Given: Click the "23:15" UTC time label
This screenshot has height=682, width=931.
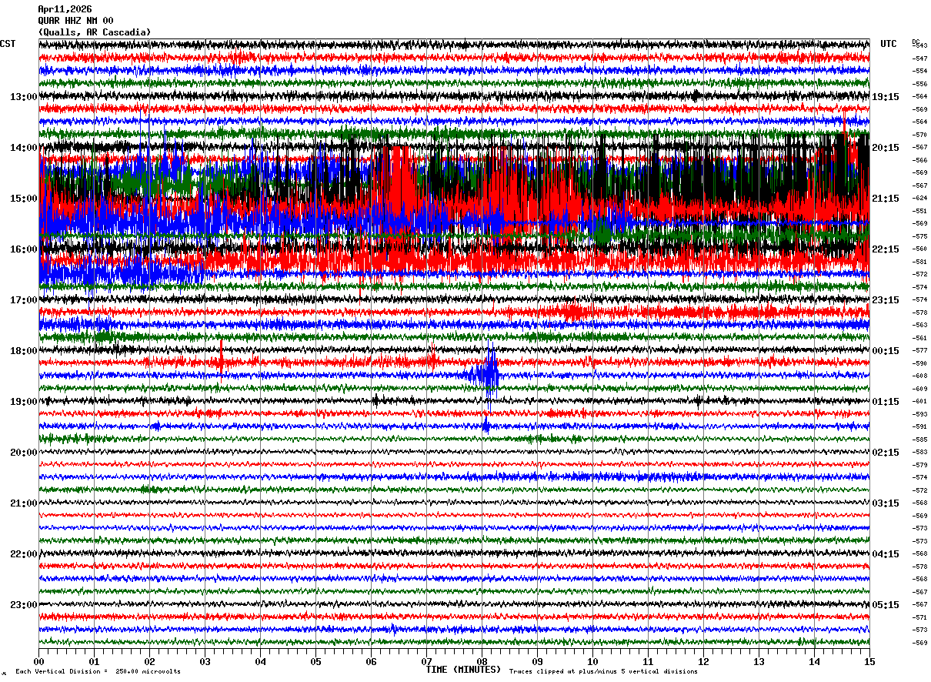Looking at the screenshot, I should 886,300.
